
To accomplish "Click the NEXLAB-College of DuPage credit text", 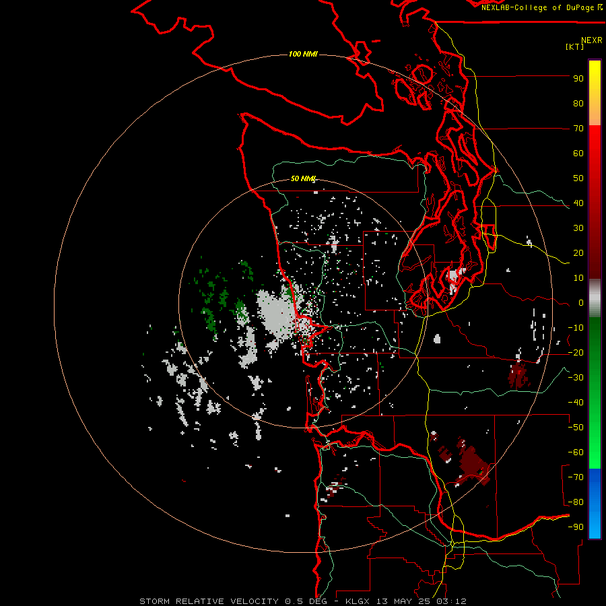I will pyautogui.click(x=537, y=7).
